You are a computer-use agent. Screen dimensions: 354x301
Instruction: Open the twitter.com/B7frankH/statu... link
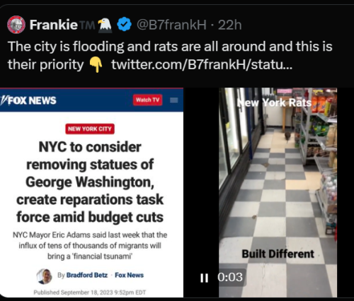tap(202, 64)
